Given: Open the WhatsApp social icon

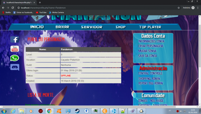Looking at the screenshot, I should point(15,58).
